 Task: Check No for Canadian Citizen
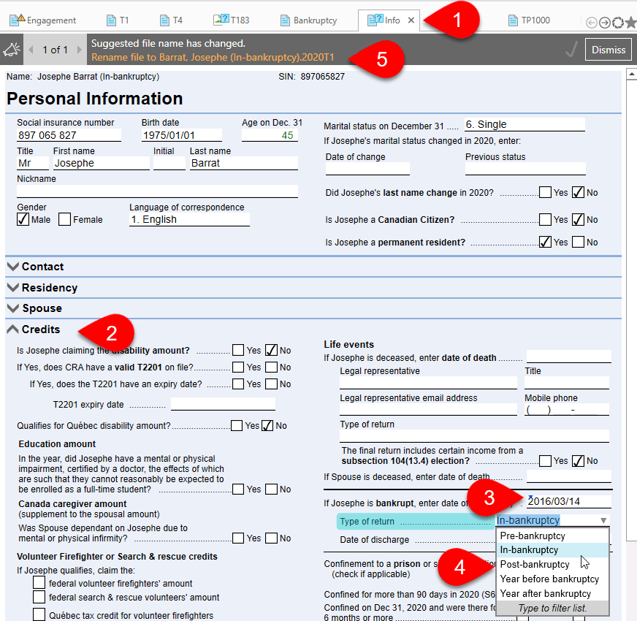578,219
